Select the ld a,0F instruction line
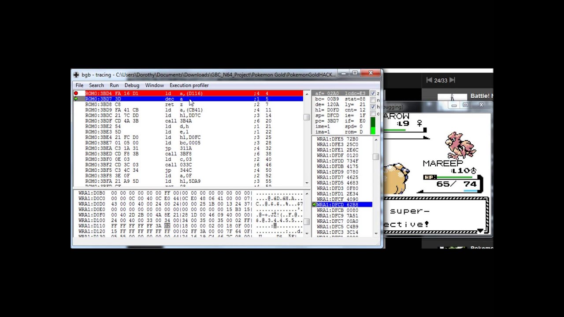 (x=194, y=176)
